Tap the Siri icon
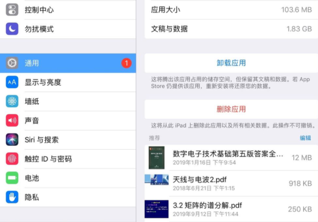 [12, 139]
